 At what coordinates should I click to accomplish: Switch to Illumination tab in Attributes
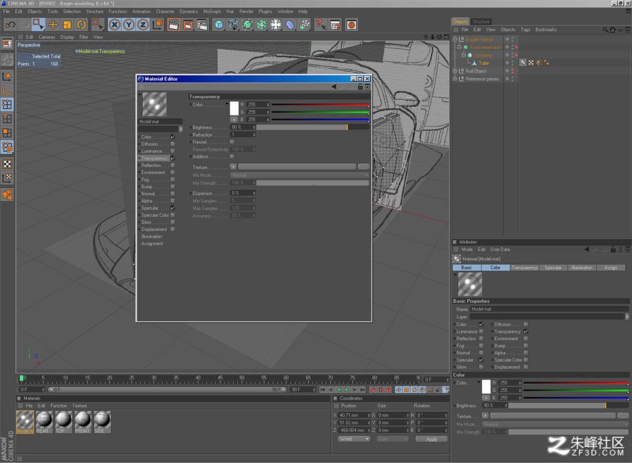[582, 268]
